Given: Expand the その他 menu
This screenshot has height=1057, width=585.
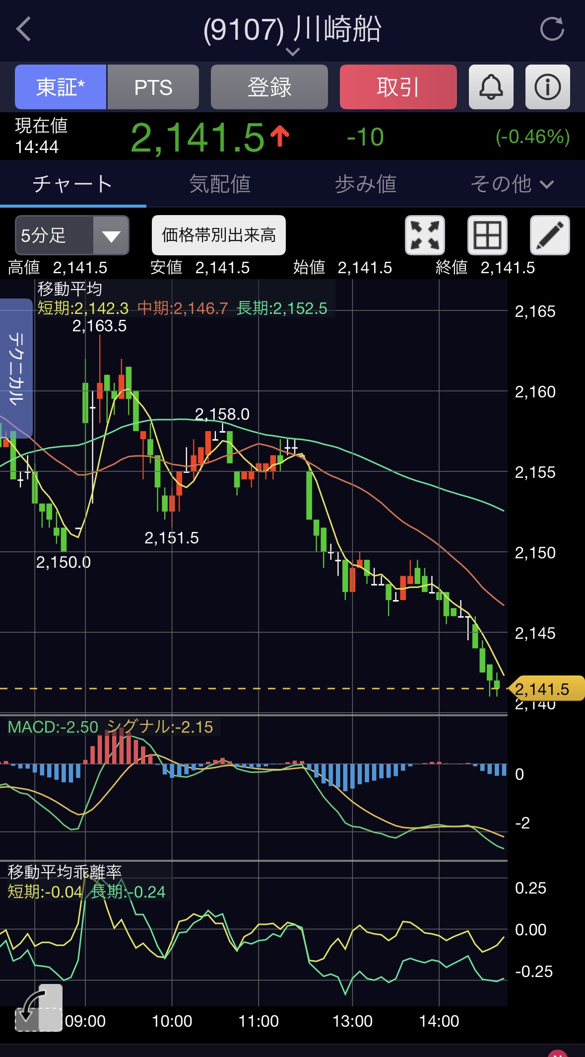Looking at the screenshot, I should coord(512,184).
